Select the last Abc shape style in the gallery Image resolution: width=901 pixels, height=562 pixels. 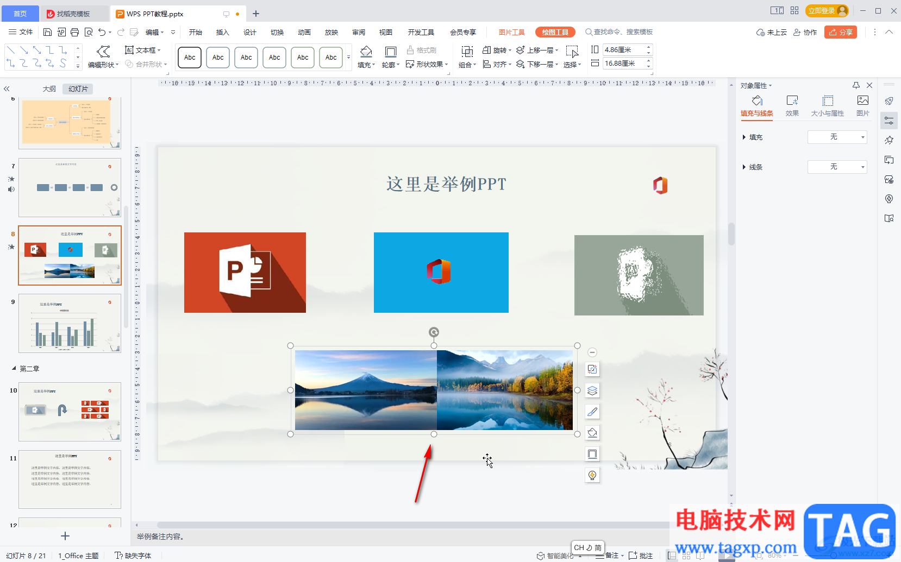[331, 57]
